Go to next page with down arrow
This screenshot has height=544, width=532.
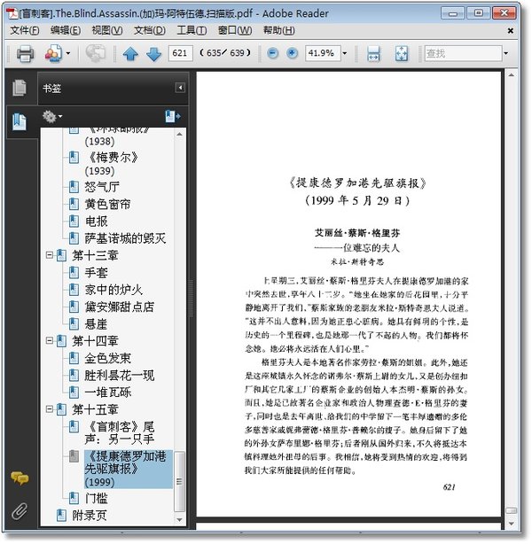pos(153,54)
